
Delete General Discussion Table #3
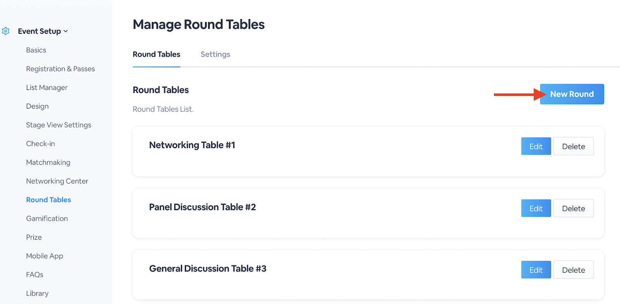click(x=573, y=270)
